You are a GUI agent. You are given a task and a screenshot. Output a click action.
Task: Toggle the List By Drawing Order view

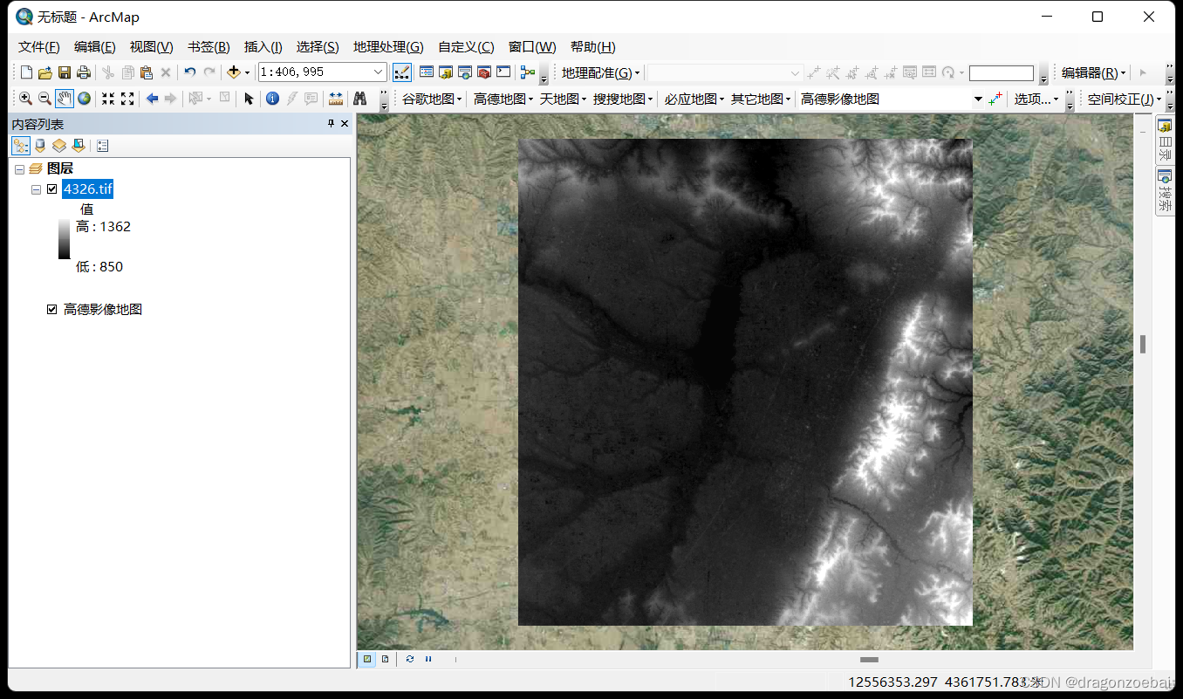tap(20, 145)
